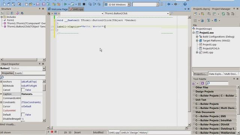Open the Events tab in Object Inspector
The image size is (240, 135).
tap(18, 73)
